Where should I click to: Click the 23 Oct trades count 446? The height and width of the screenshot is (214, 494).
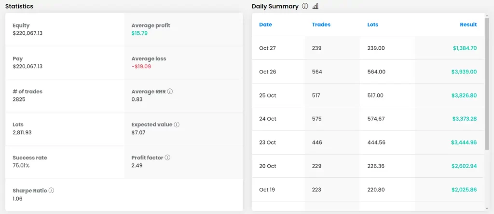pos(317,143)
